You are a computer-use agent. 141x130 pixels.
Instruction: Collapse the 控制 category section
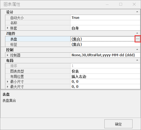[137, 49]
